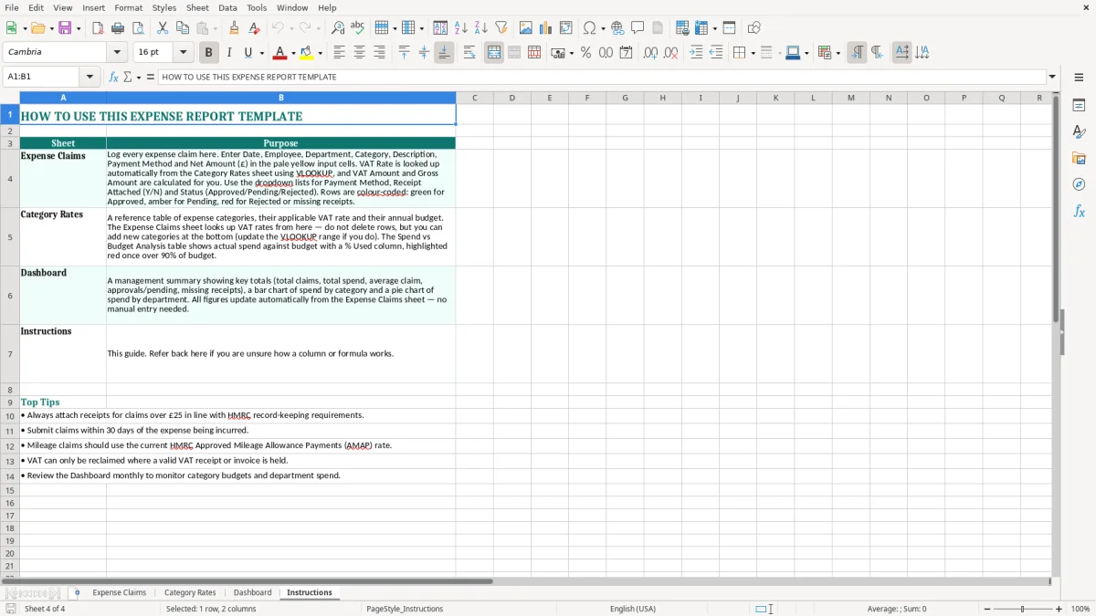Run the Spelling check icon
The image size is (1096, 616).
(358, 28)
